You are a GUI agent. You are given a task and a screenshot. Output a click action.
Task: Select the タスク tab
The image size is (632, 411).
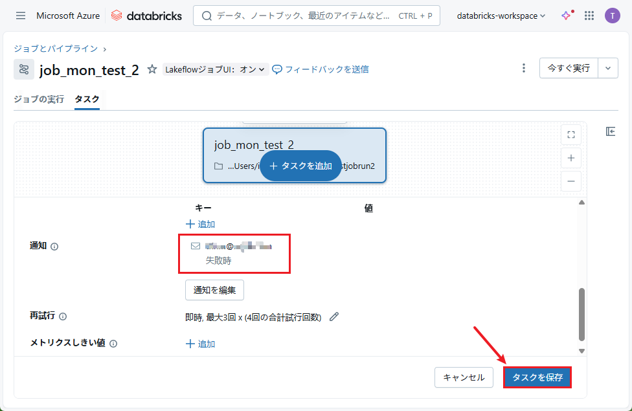[87, 99]
